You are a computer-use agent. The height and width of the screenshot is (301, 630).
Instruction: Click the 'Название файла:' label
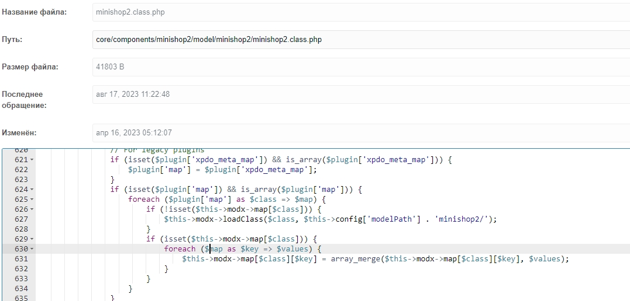[x=34, y=12]
